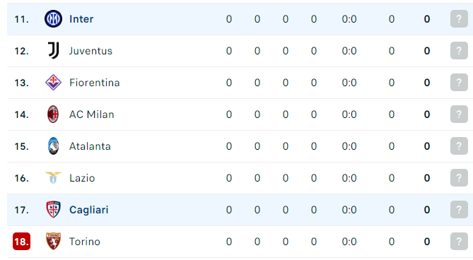Image resolution: width=473 pixels, height=260 pixels.
Task: Open the Inter team page link
Action: (x=81, y=19)
